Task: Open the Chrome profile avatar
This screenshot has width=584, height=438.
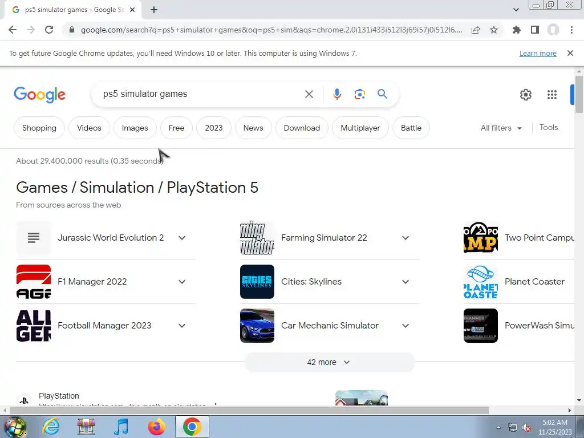Action: pyautogui.click(x=553, y=30)
